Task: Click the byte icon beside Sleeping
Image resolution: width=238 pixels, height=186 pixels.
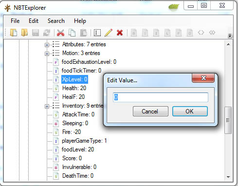Action: [x=56, y=123]
